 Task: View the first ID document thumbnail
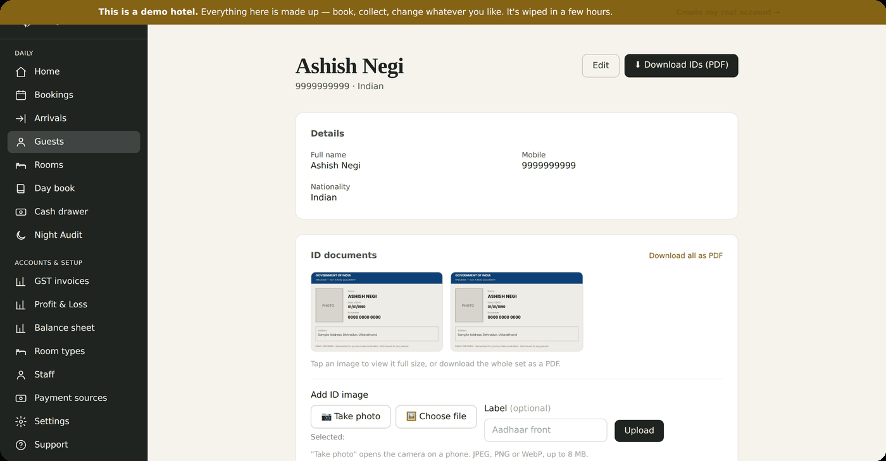(377, 312)
